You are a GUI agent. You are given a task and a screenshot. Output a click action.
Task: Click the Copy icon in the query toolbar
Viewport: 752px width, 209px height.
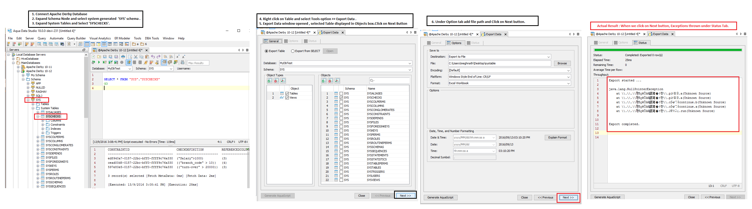(142, 57)
